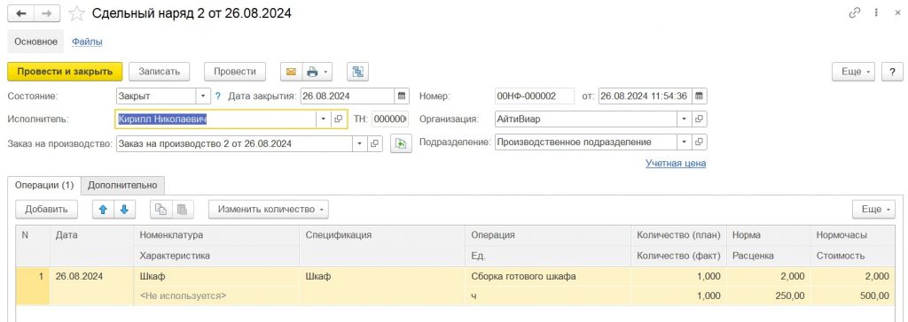Click the Записать button
This screenshot has height=322, width=908.
[x=160, y=72]
